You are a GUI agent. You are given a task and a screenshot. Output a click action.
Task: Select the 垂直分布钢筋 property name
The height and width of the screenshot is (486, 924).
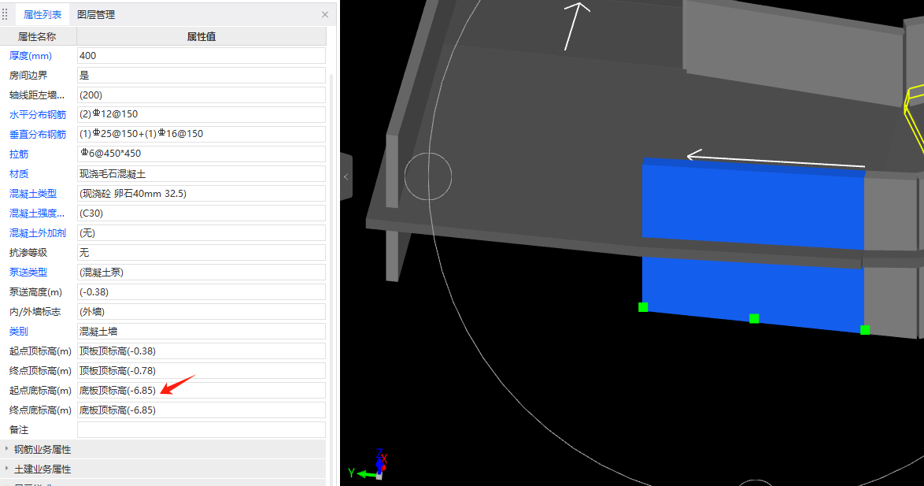coord(38,135)
